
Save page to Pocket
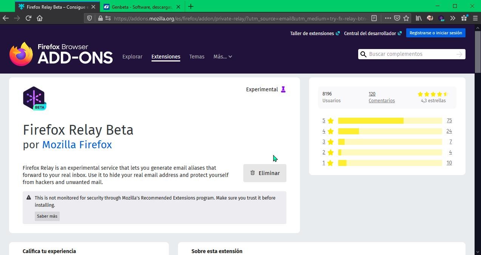[x=397, y=18]
